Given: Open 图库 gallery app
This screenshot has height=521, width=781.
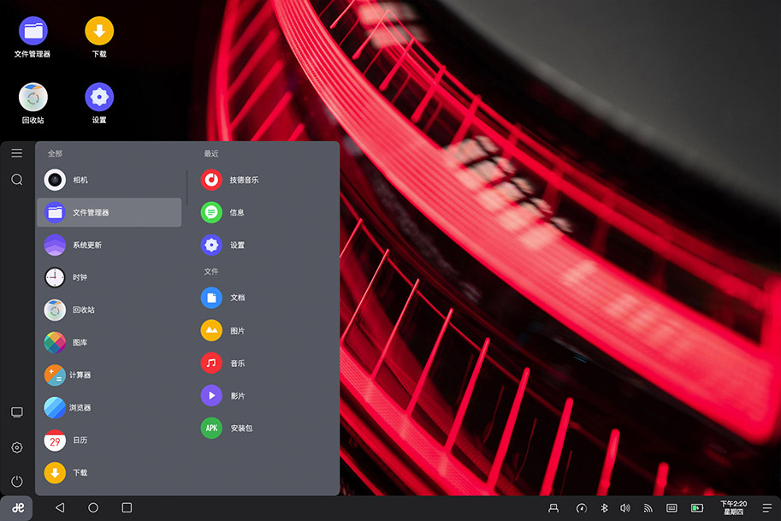Looking at the screenshot, I should click(x=79, y=343).
